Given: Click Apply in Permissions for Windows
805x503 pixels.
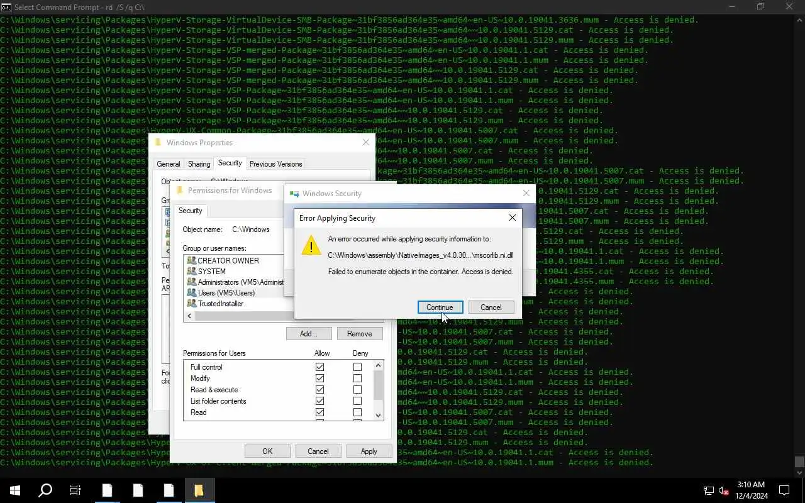Looking at the screenshot, I should click(369, 451).
